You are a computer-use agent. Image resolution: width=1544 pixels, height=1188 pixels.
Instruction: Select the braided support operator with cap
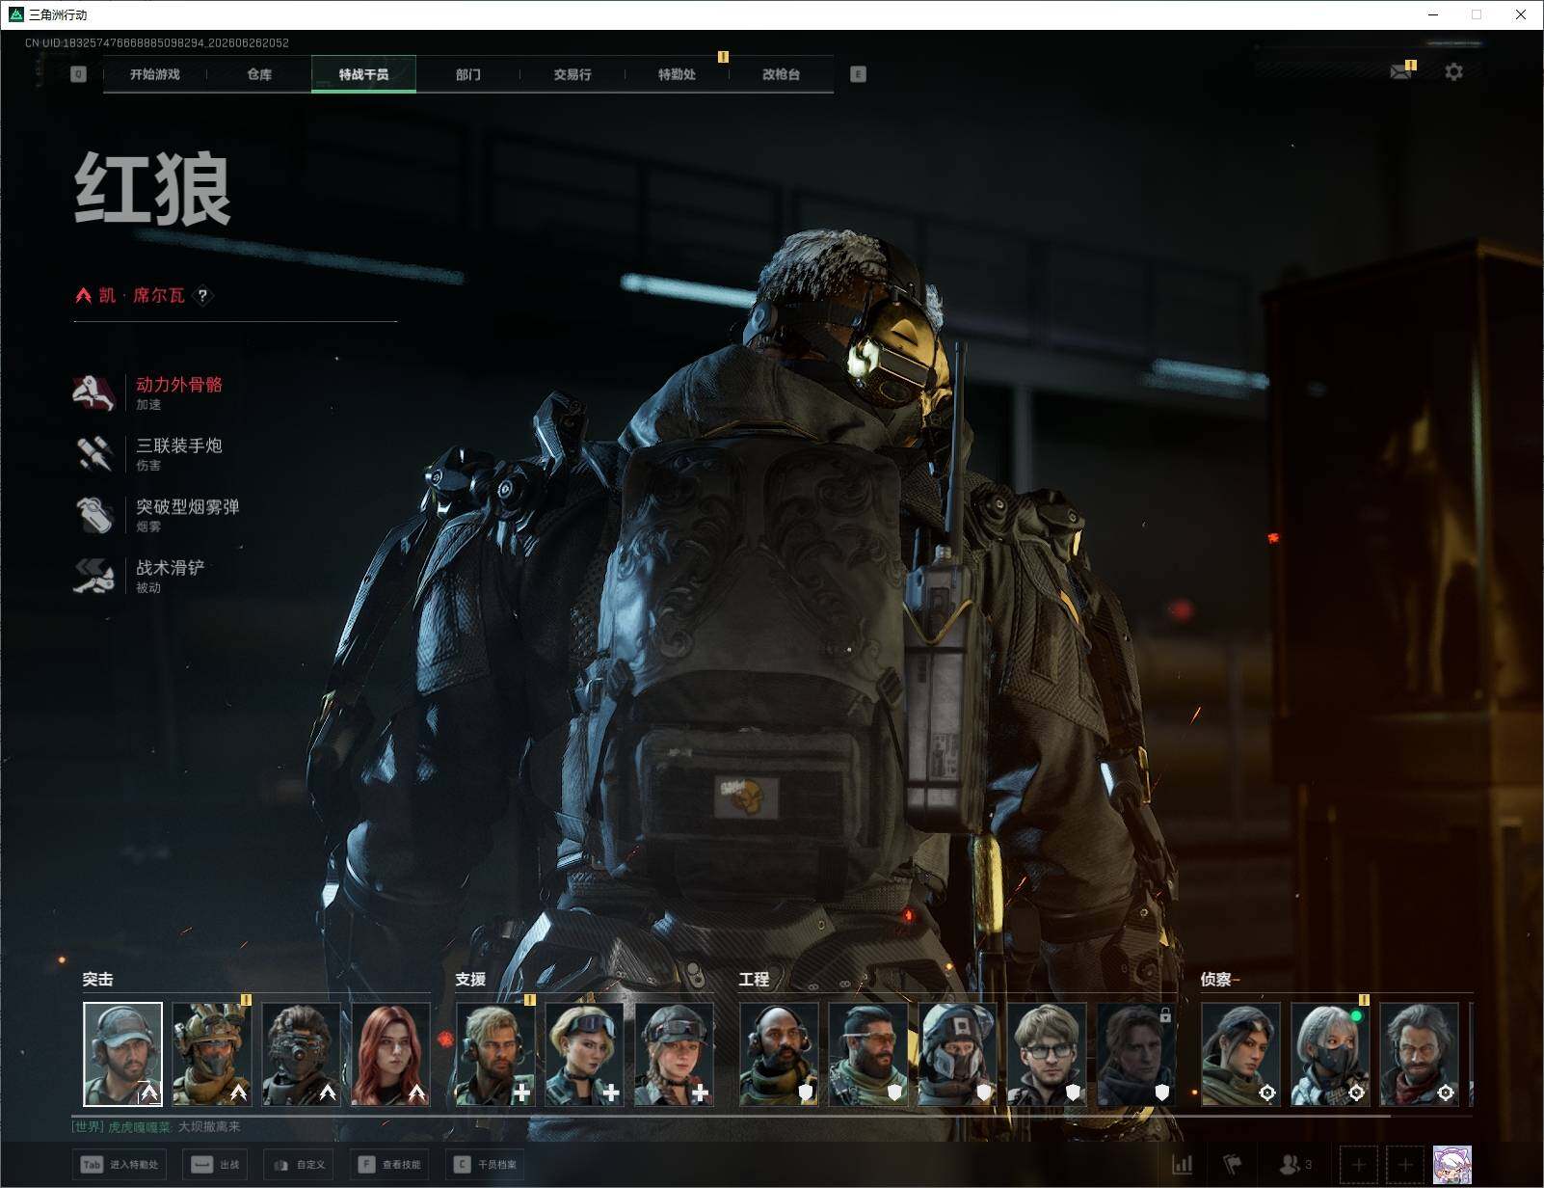coord(675,1054)
